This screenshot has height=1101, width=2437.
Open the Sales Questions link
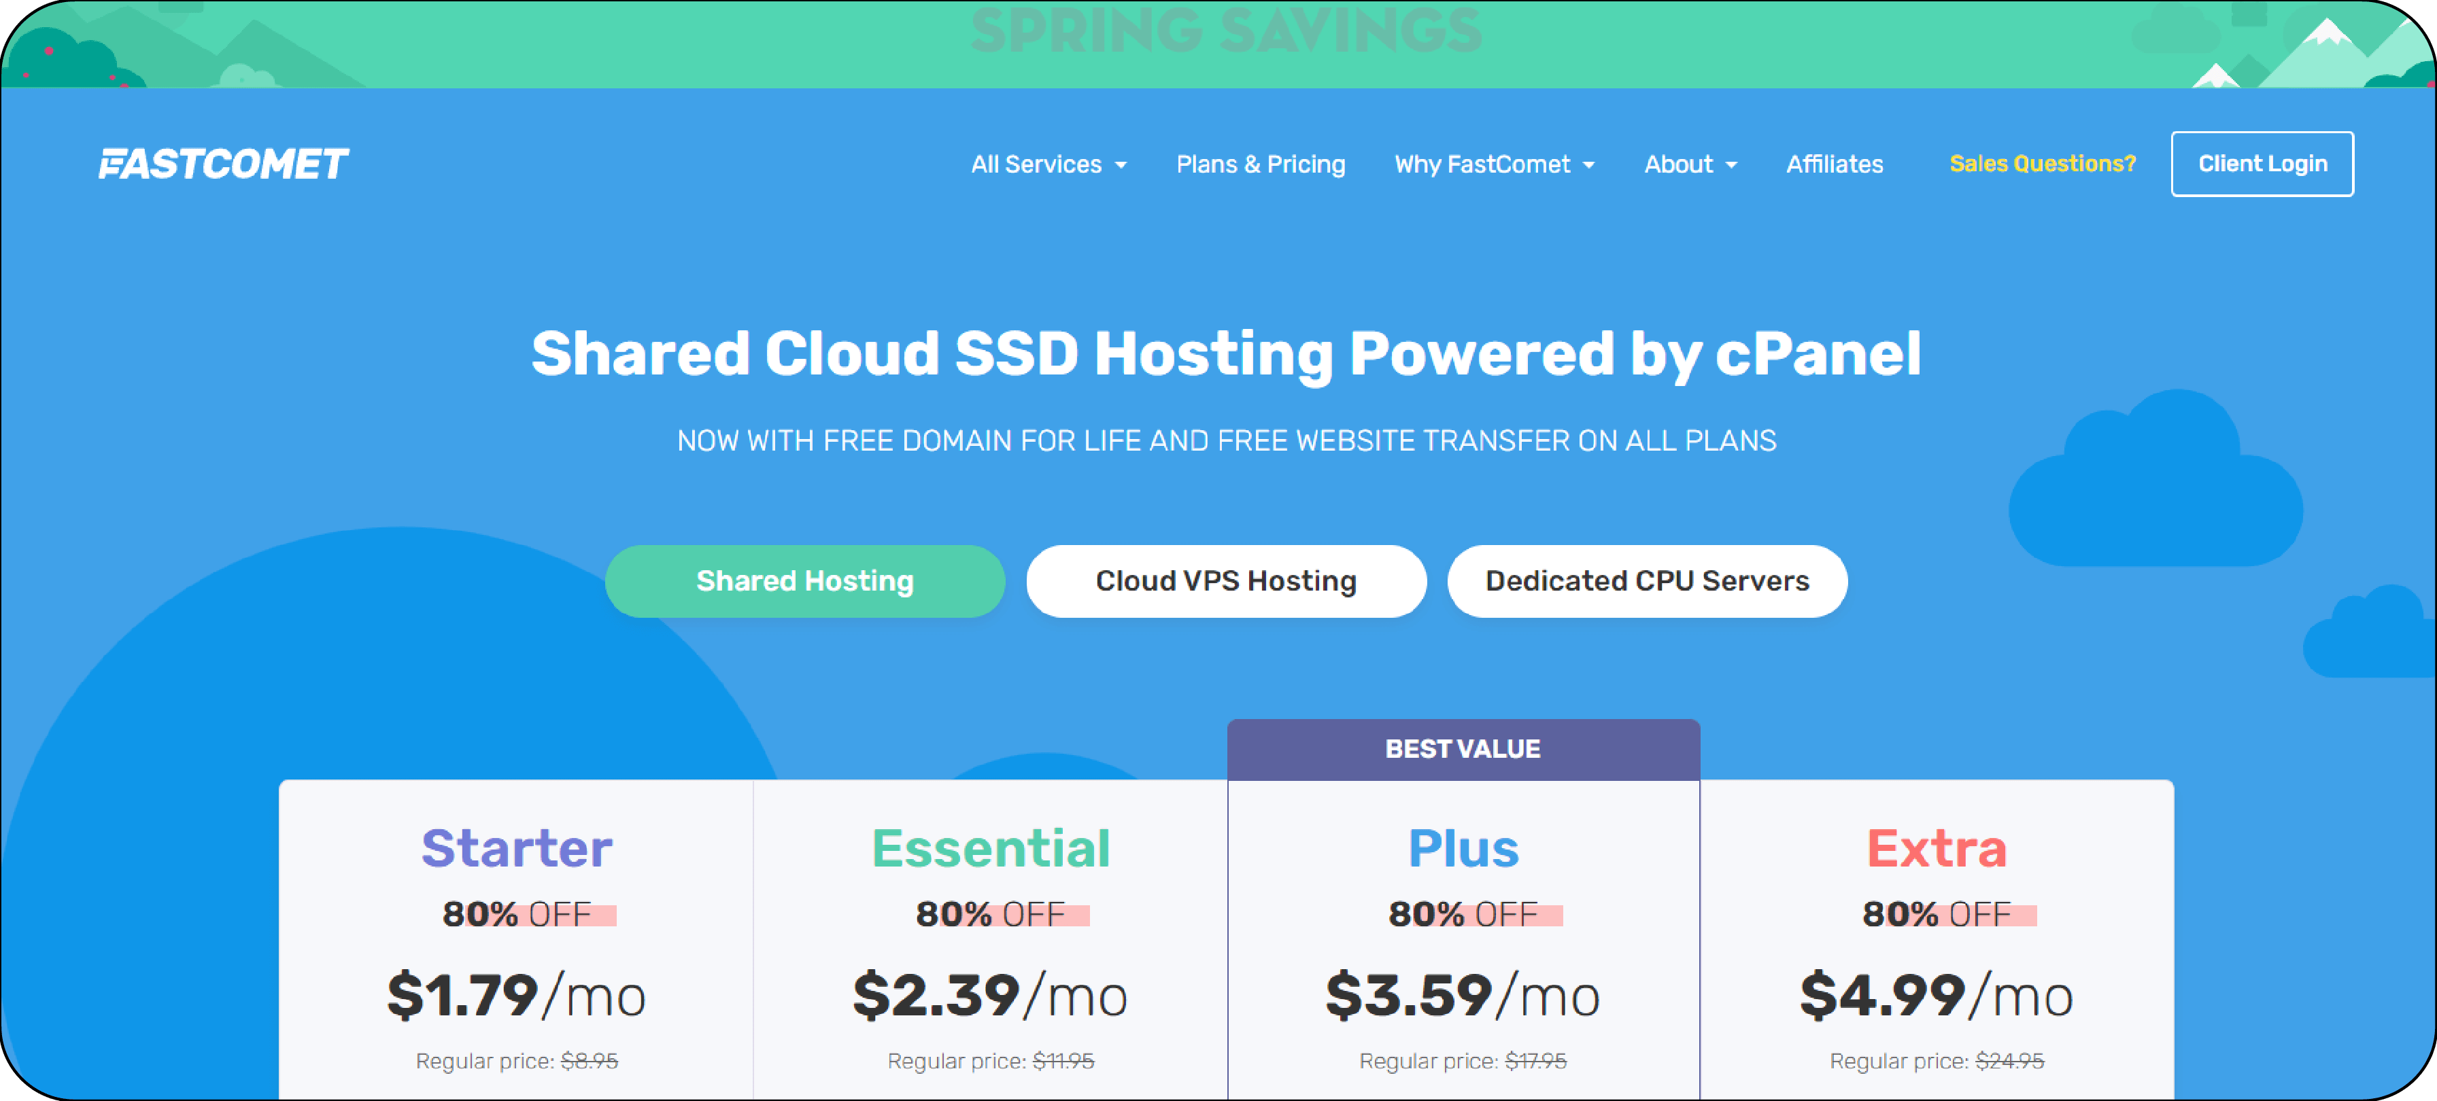tap(2041, 164)
